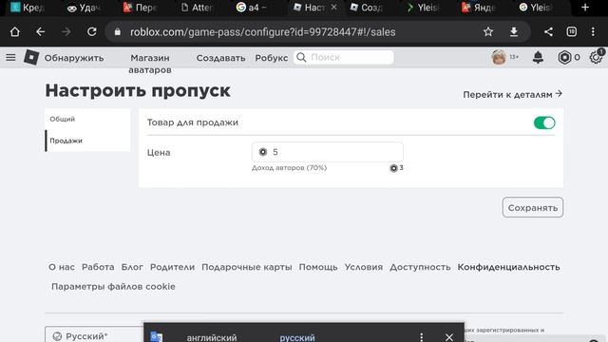Switch to the Пере browser tab
Image resolution: width=608 pixels, height=342 pixels.
click(140, 8)
